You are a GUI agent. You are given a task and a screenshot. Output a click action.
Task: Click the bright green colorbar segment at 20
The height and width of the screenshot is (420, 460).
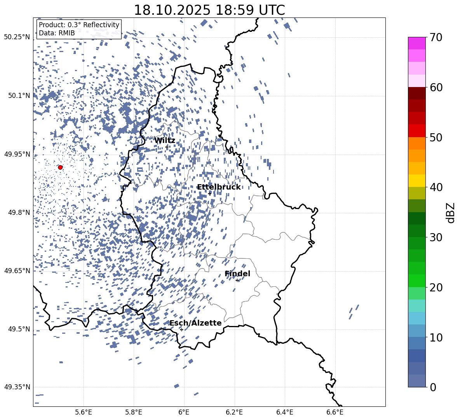coord(417,281)
